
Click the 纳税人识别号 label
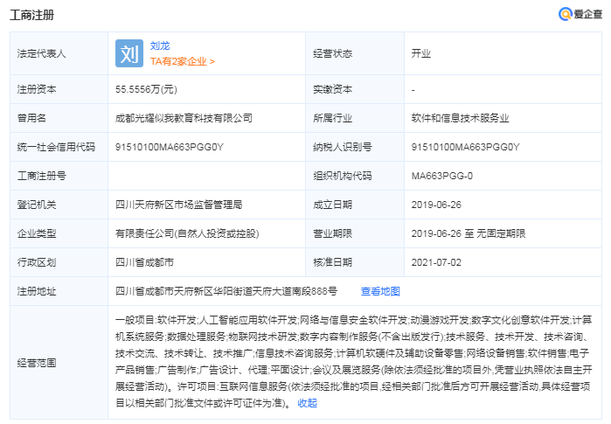343,147
